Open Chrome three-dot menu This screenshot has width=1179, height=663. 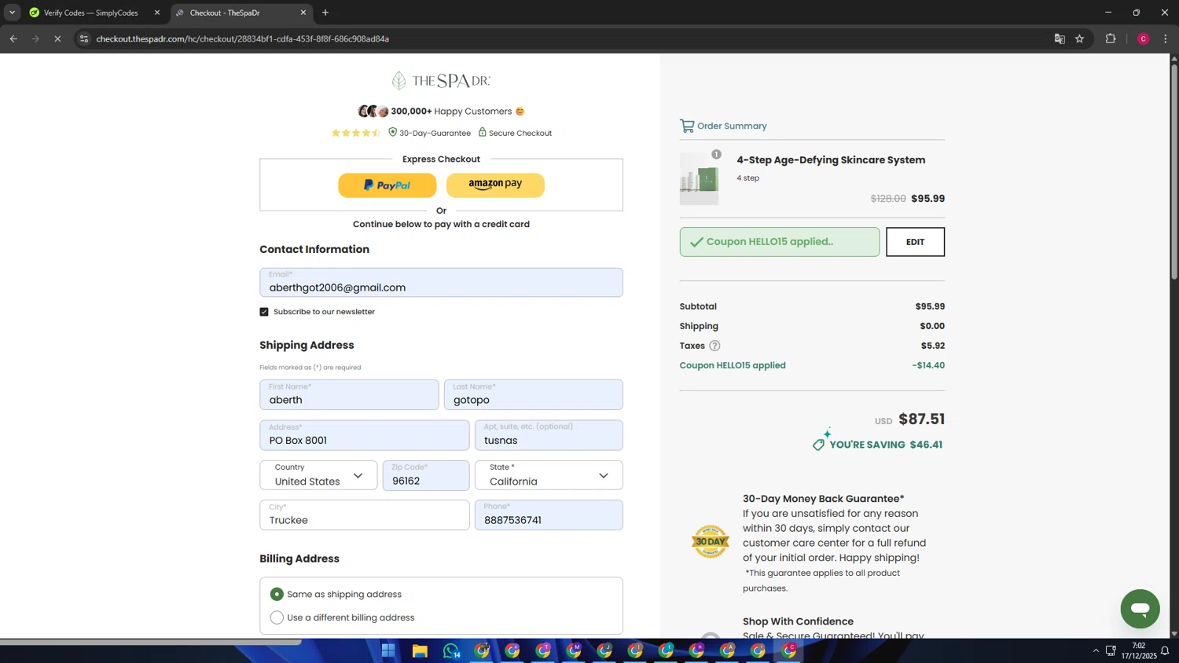pos(1166,38)
